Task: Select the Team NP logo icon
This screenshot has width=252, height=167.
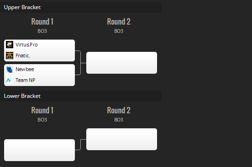Action: (10, 80)
